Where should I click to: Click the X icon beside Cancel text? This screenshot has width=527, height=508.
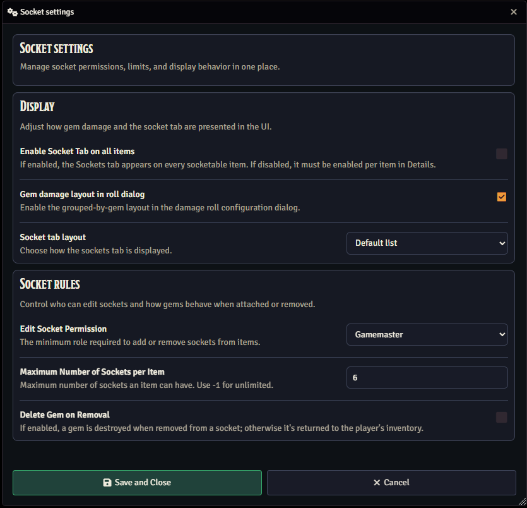(x=377, y=483)
